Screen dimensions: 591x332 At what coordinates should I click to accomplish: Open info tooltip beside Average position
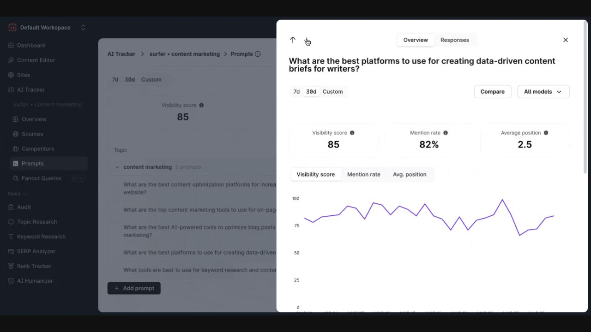point(546,133)
